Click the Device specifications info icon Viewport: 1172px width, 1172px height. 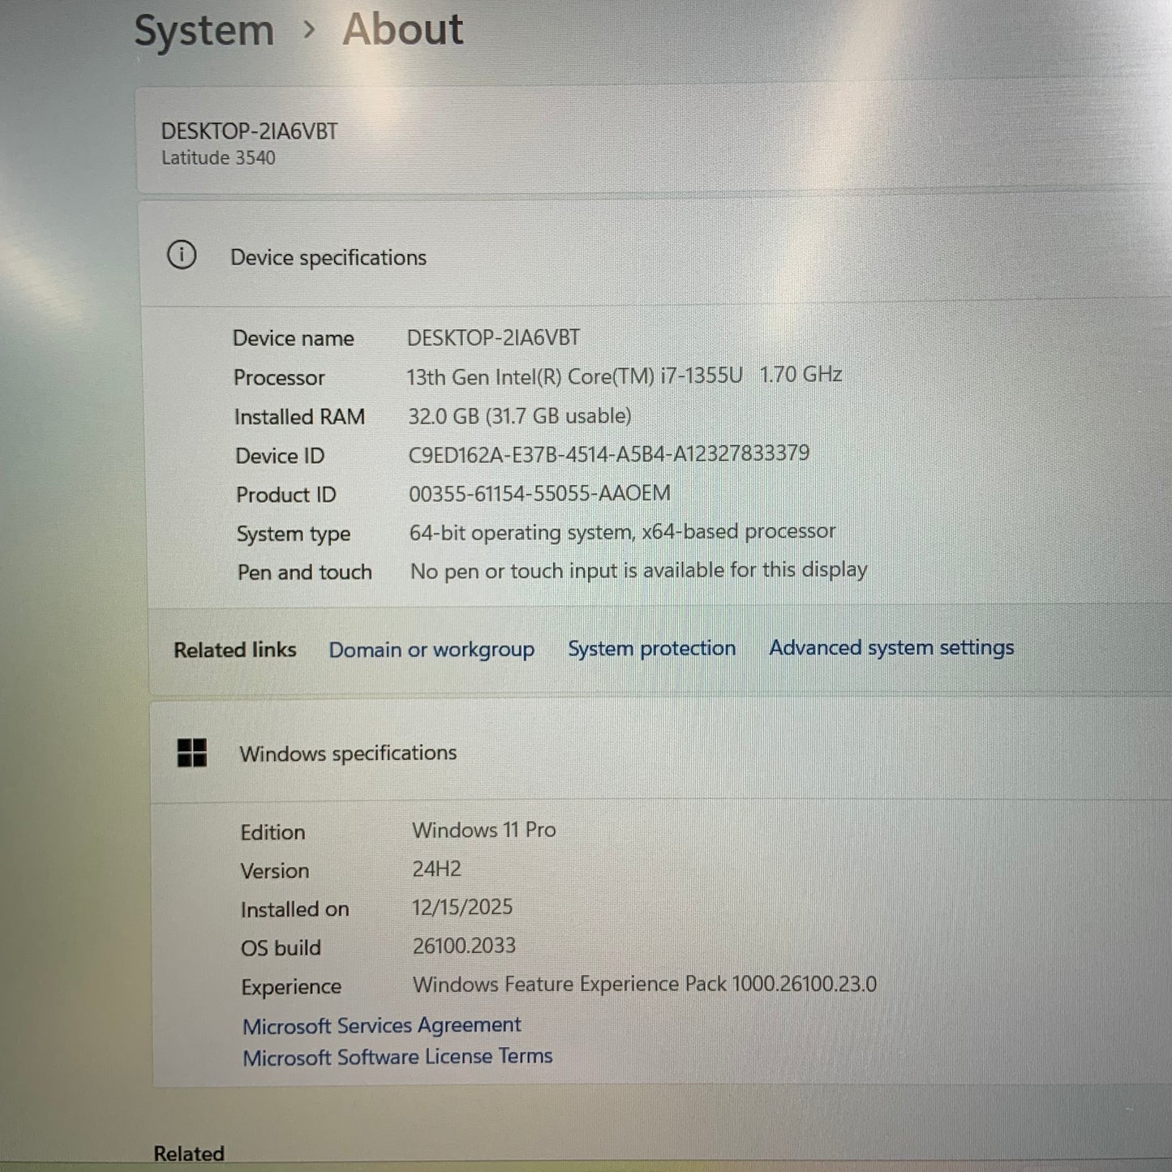click(x=182, y=255)
